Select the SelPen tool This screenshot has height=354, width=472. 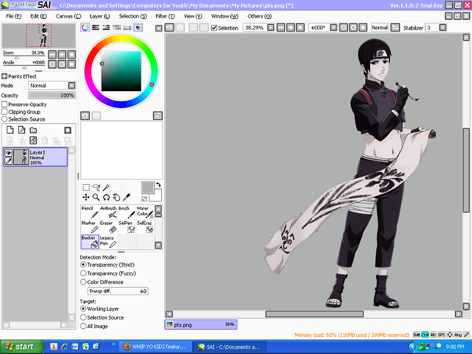127,227
